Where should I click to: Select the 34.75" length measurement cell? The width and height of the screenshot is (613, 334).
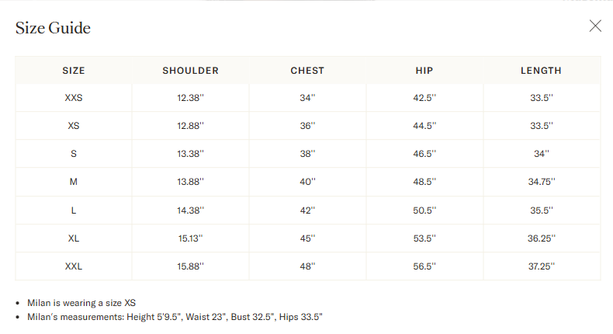[x=541, y=182]
